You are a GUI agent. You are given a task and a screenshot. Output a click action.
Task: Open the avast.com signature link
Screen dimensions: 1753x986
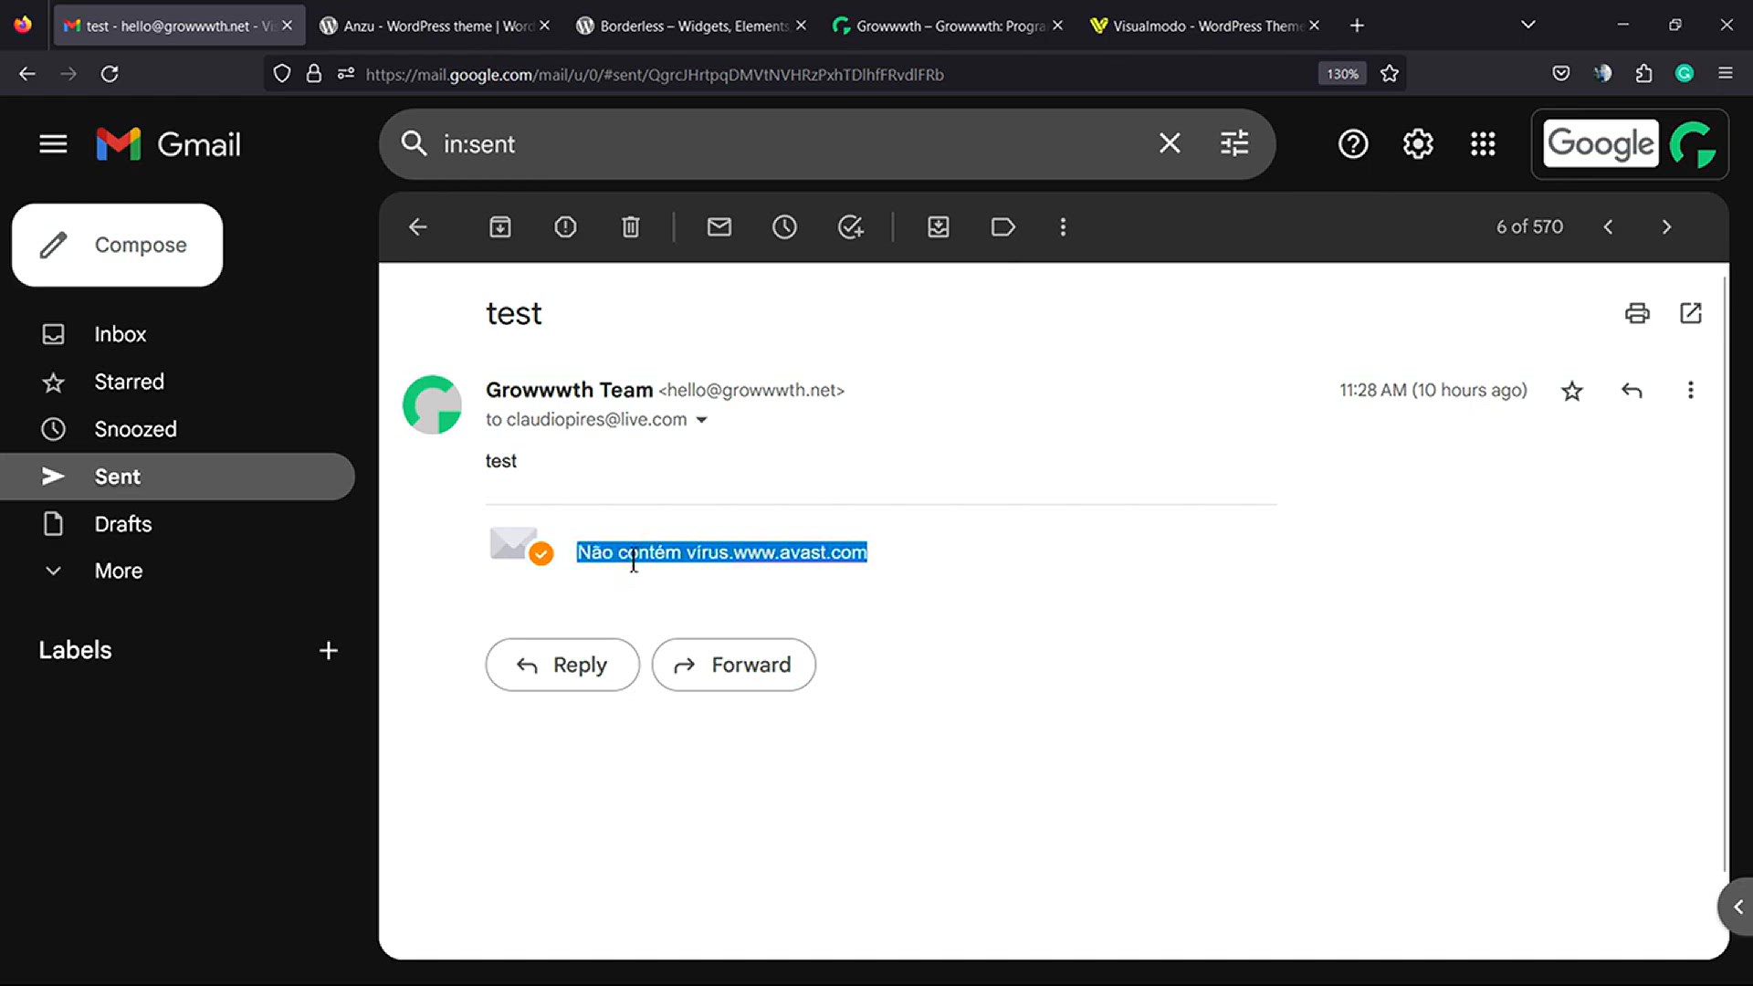coord(800,552)
